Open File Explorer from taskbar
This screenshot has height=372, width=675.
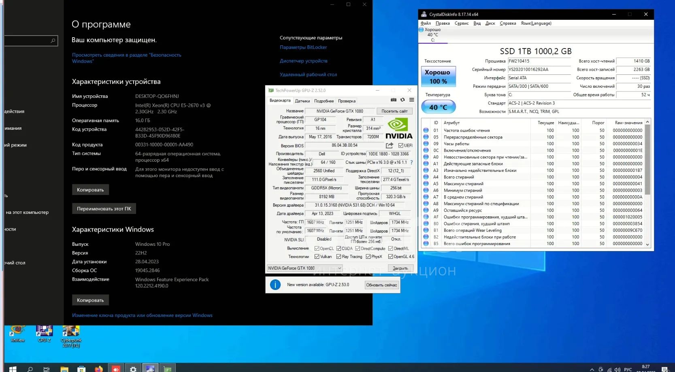(x=64, y=369)
